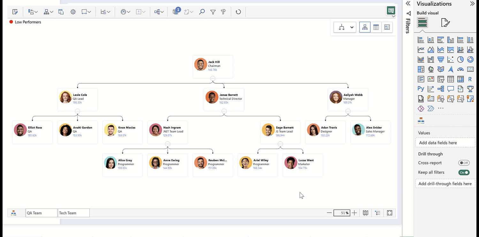Collapse the Visualizations pane chevrons
Viewport: 479px width, 237px height.
coord(472,4)
